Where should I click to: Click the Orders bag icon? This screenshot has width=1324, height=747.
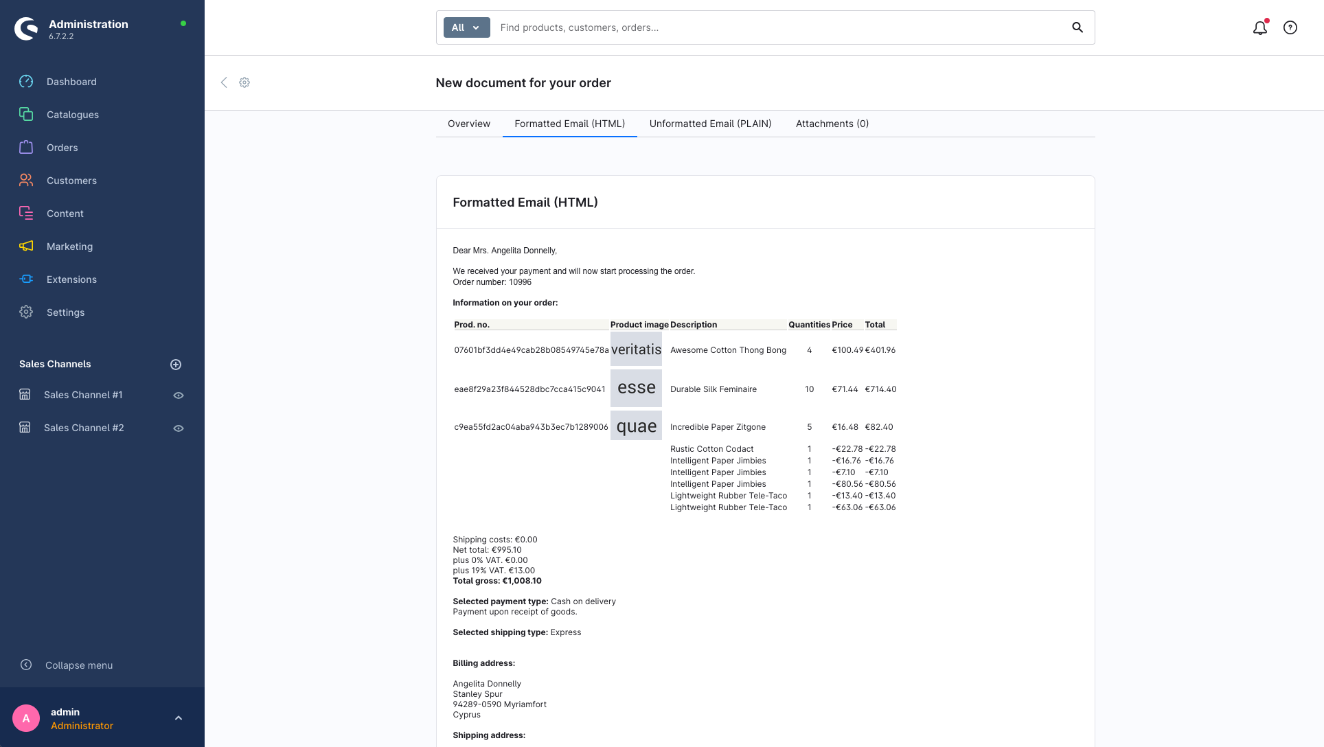(x=26, y=148)
